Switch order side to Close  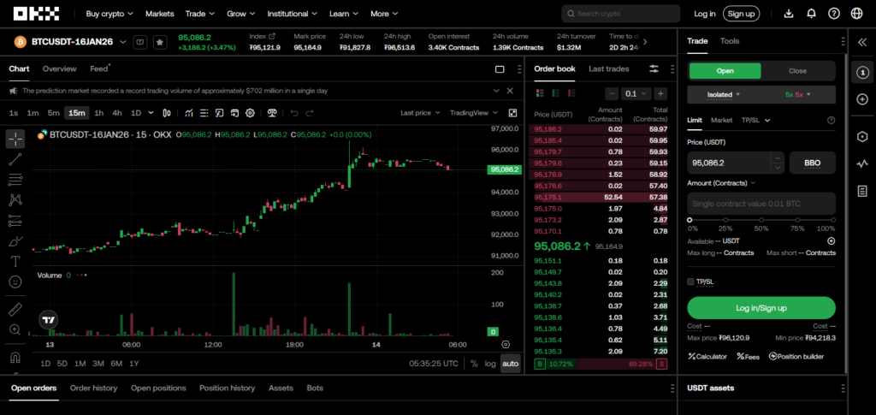point(797,71)
